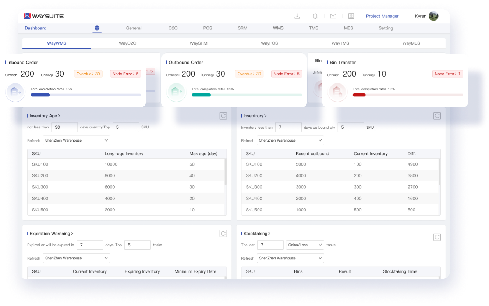489x306 pixels.
Task: Expand the Stocktaking section chevron
Action: (269, 234)
